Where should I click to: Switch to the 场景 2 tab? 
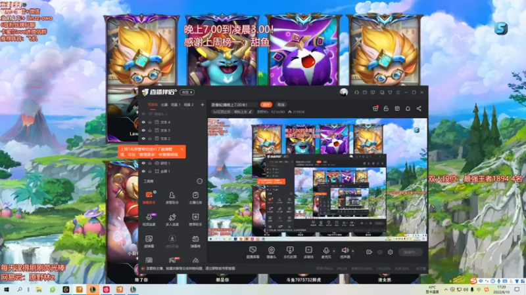(189, 105)
